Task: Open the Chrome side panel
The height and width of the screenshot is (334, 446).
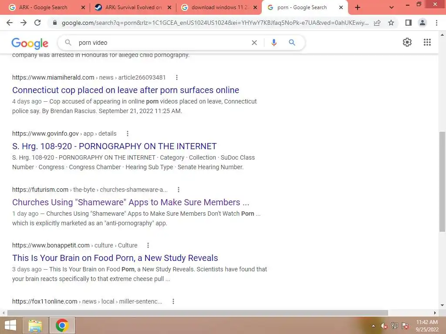Action: (x=409, y=23)
